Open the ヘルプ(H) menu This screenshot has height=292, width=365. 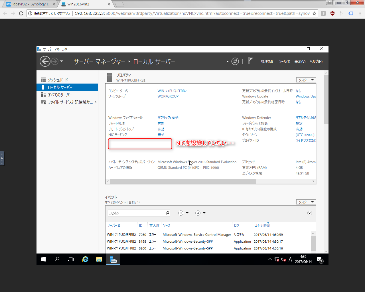pyautogui.click(x=316, y=62)
